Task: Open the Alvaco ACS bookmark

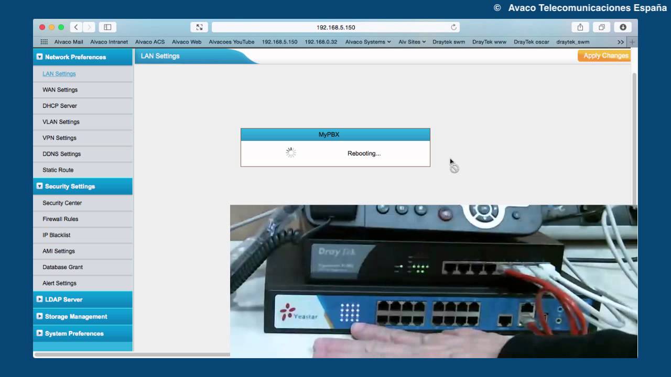Action: pyautogui.click(x=150, y=42)
